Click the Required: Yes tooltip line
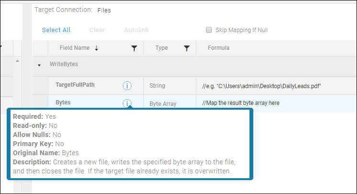Image resolution: width=357 pixels, height=194 pixels. [34, 116]
